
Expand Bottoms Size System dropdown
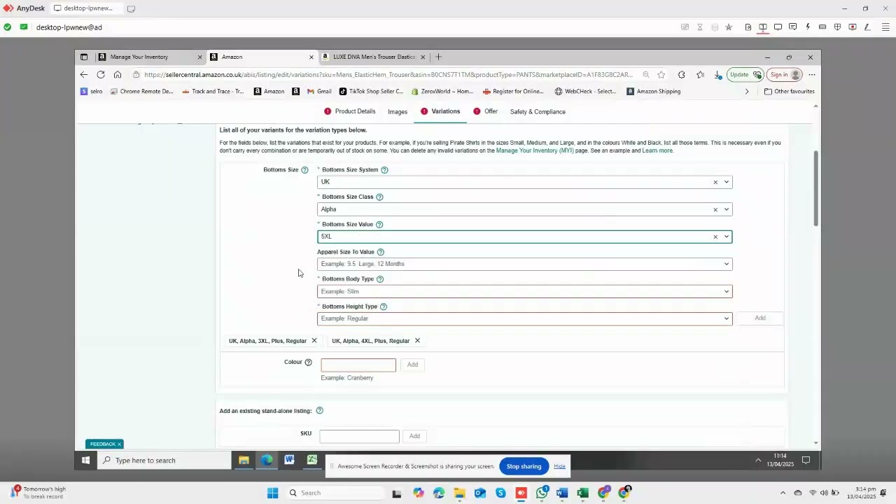727,182
